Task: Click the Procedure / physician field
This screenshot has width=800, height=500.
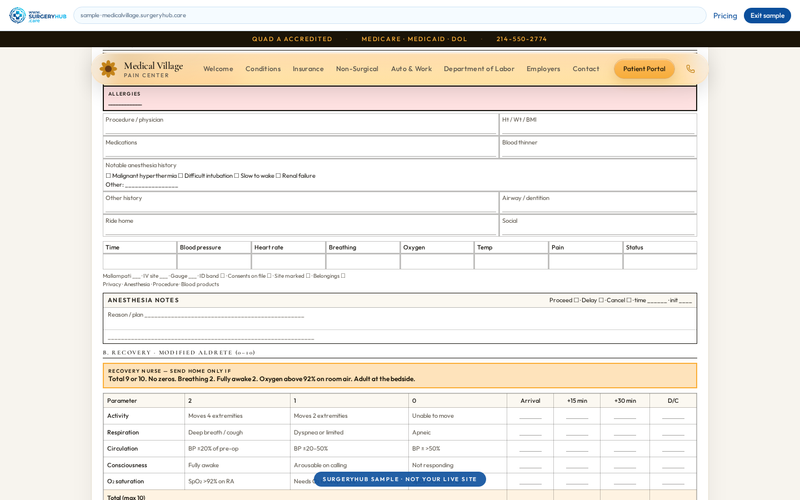Action: coord(301,124)
